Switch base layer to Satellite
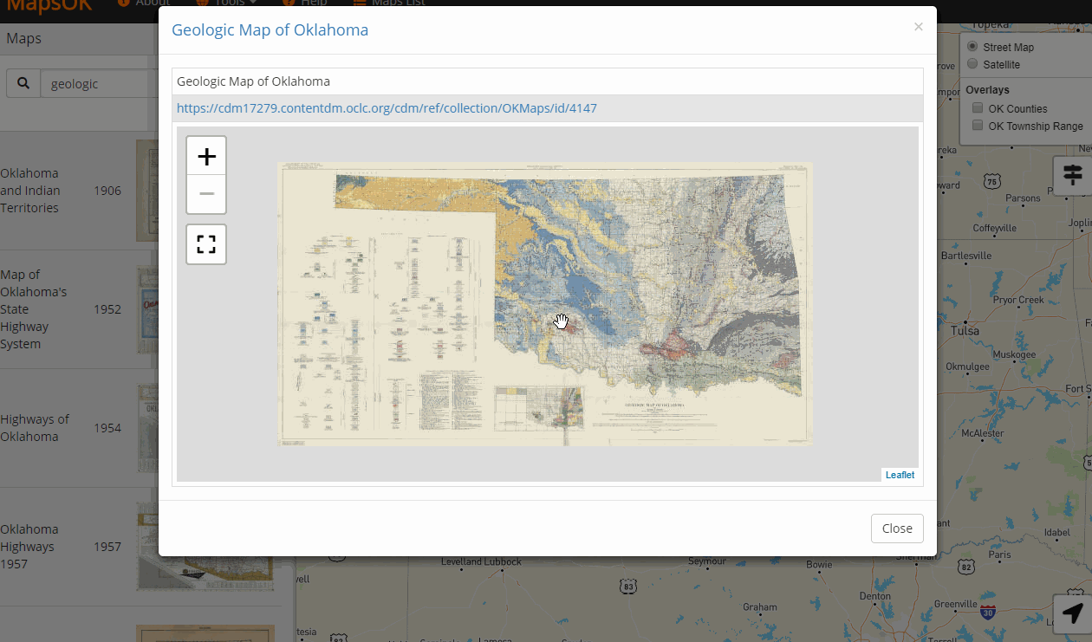Image resolution: width=1092 pixels, height=642 pixels. pos(972,64)
